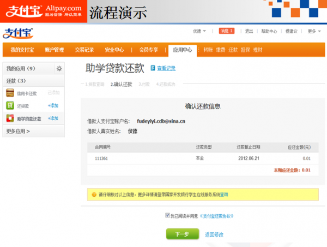327x247 pixels.
Task: Expand 更多应用 in the sidebar
Action: (x=18, y=131)
